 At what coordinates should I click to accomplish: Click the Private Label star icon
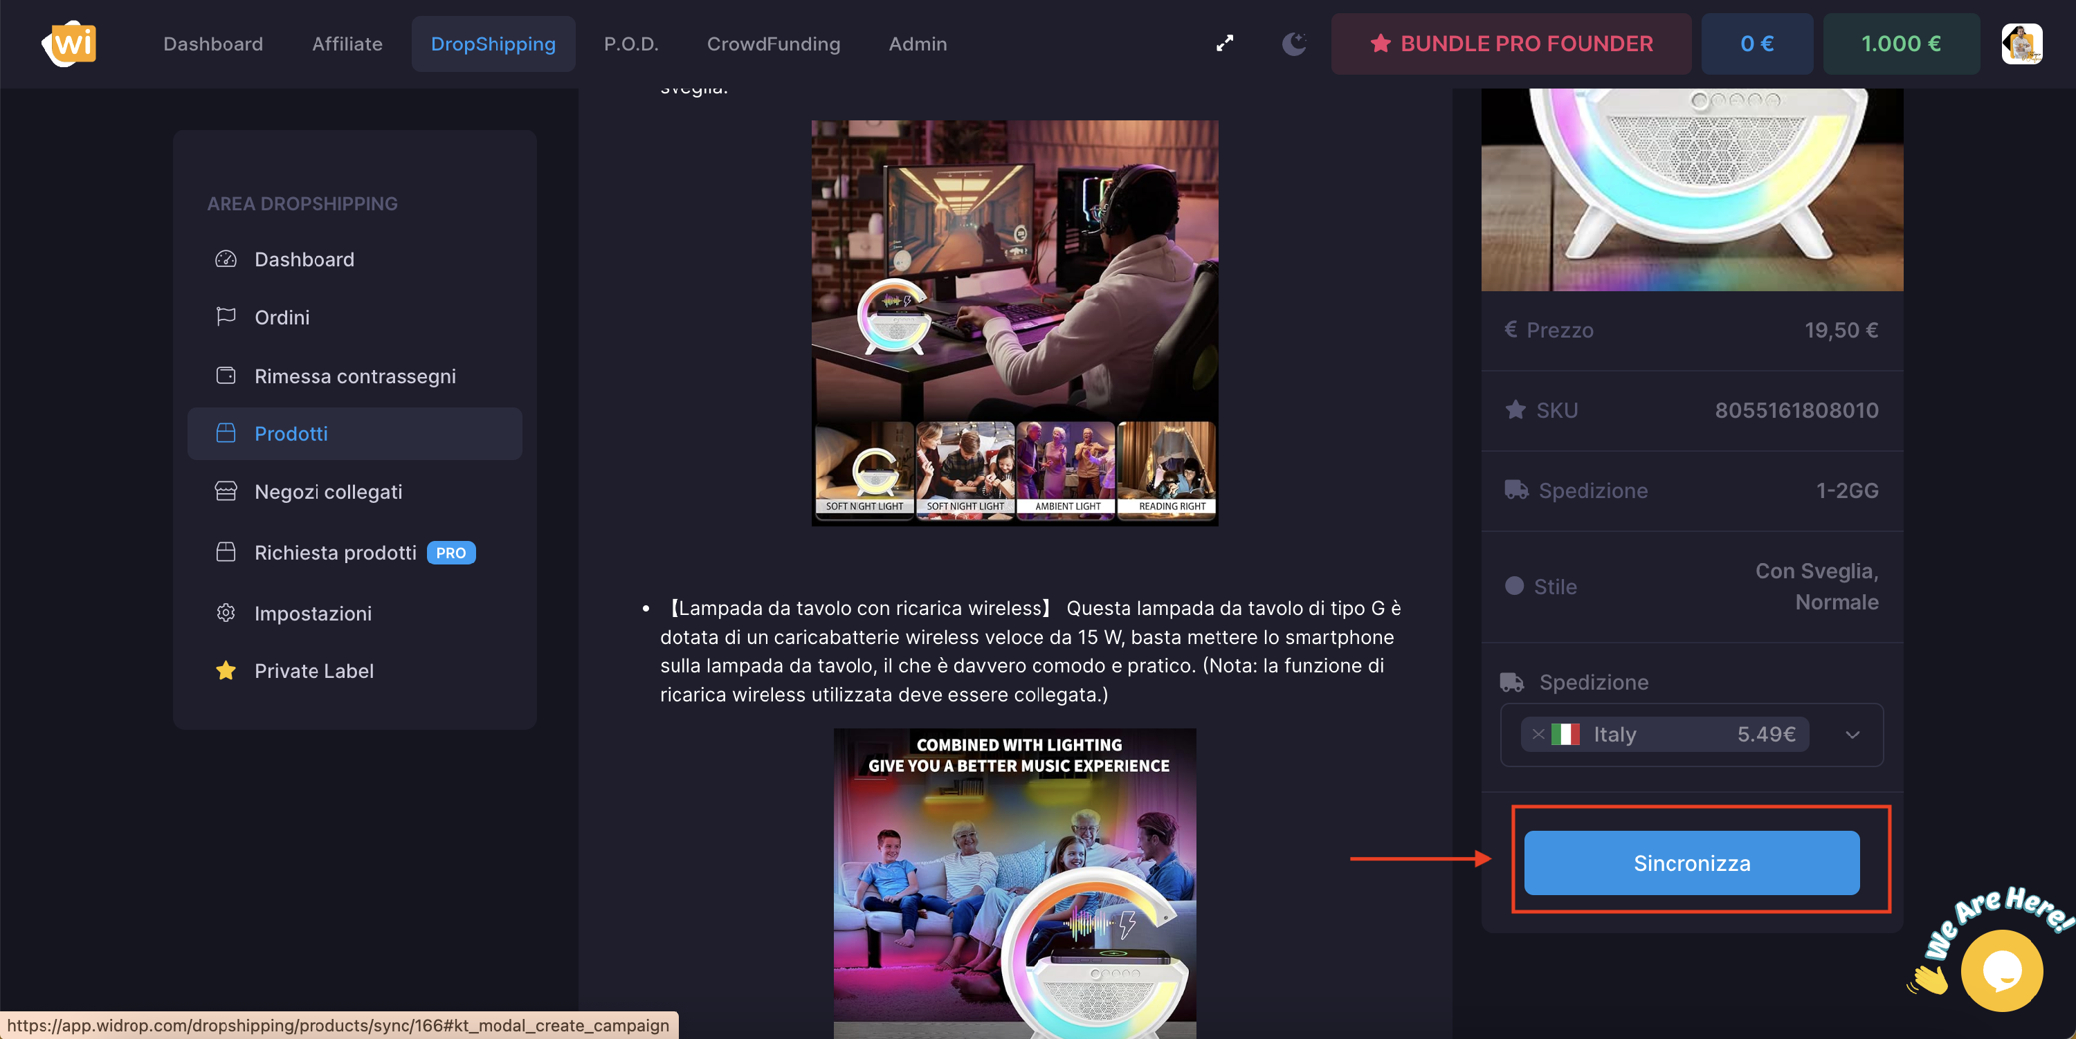click(x=226, y=670)
